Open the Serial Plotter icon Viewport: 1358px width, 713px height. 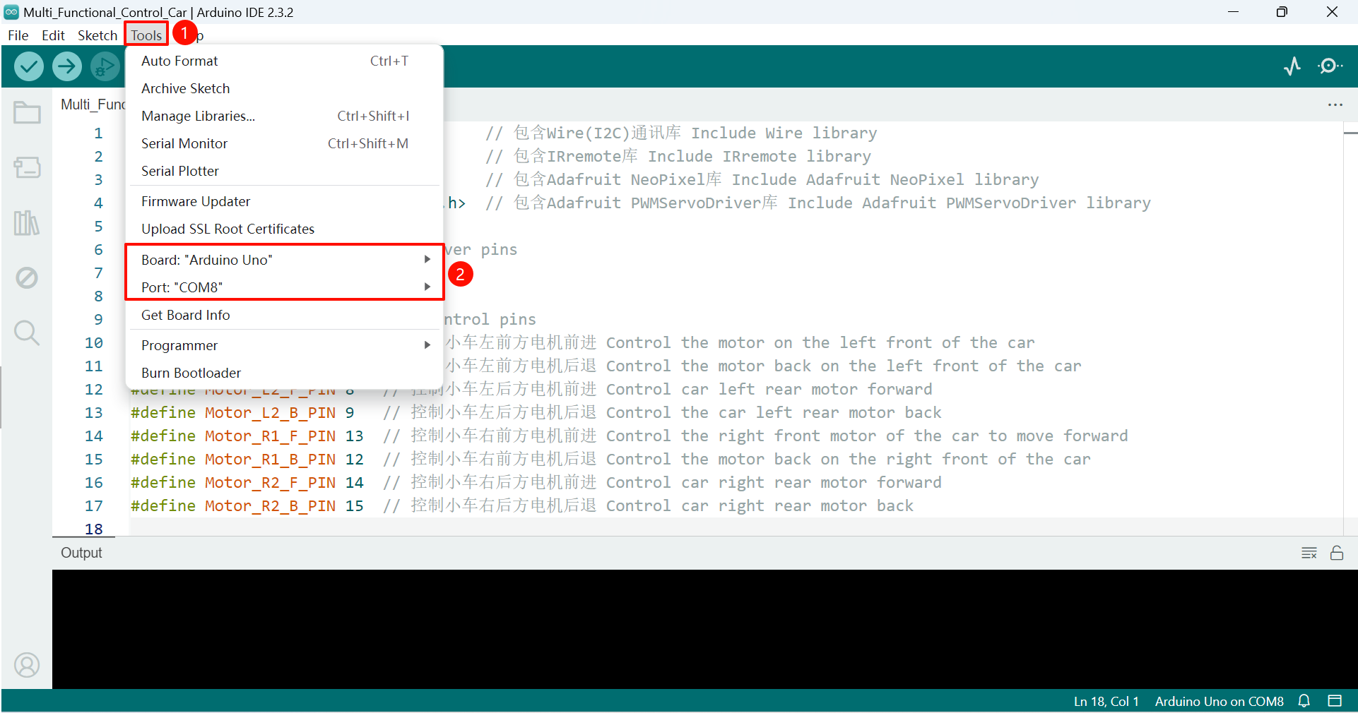click(x=1292, y=66)
